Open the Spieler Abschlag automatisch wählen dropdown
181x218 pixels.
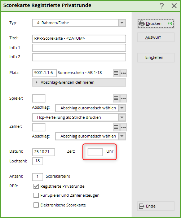tap(90, 108)
